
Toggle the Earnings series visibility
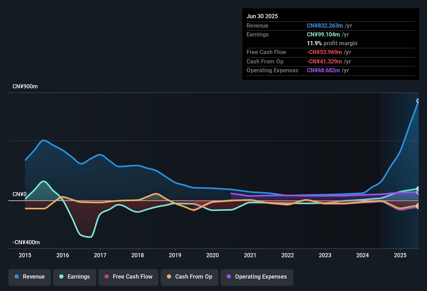75,277
